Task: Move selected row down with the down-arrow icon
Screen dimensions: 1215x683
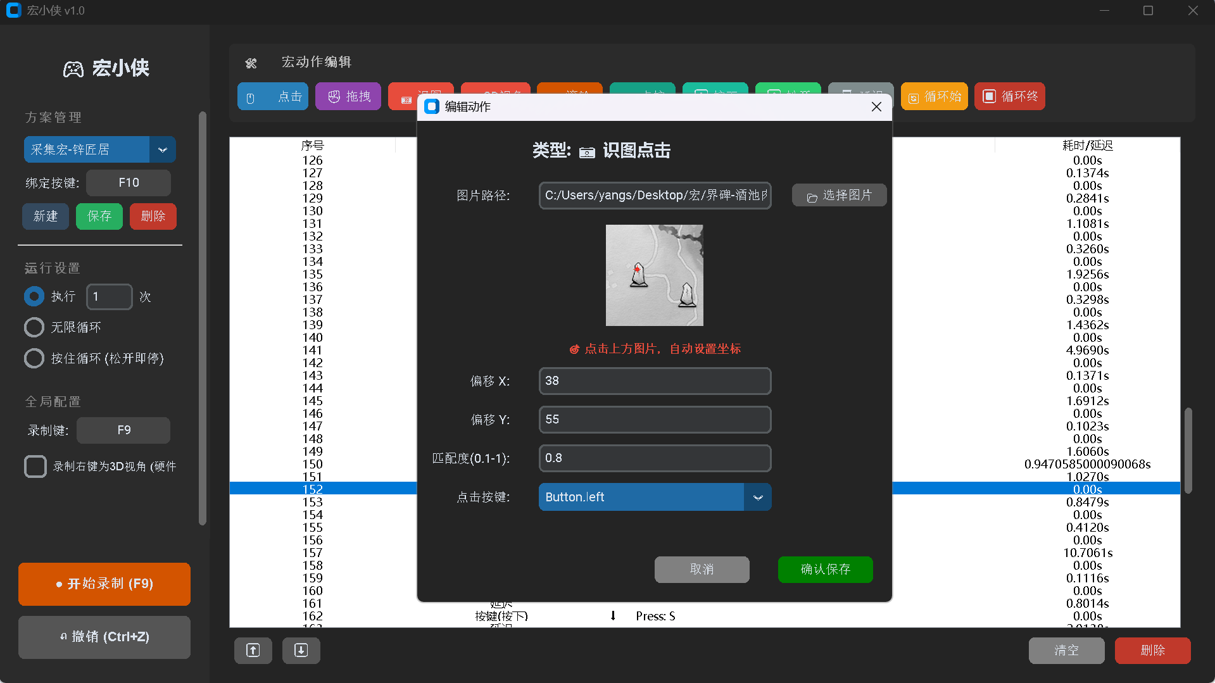Action: (301, 650)
